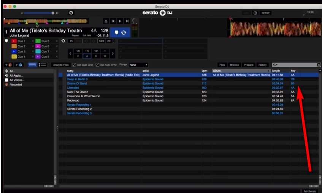Click the Analyze Files button
The width and height of the screenshot is (322, 193).
click(61, 65)
